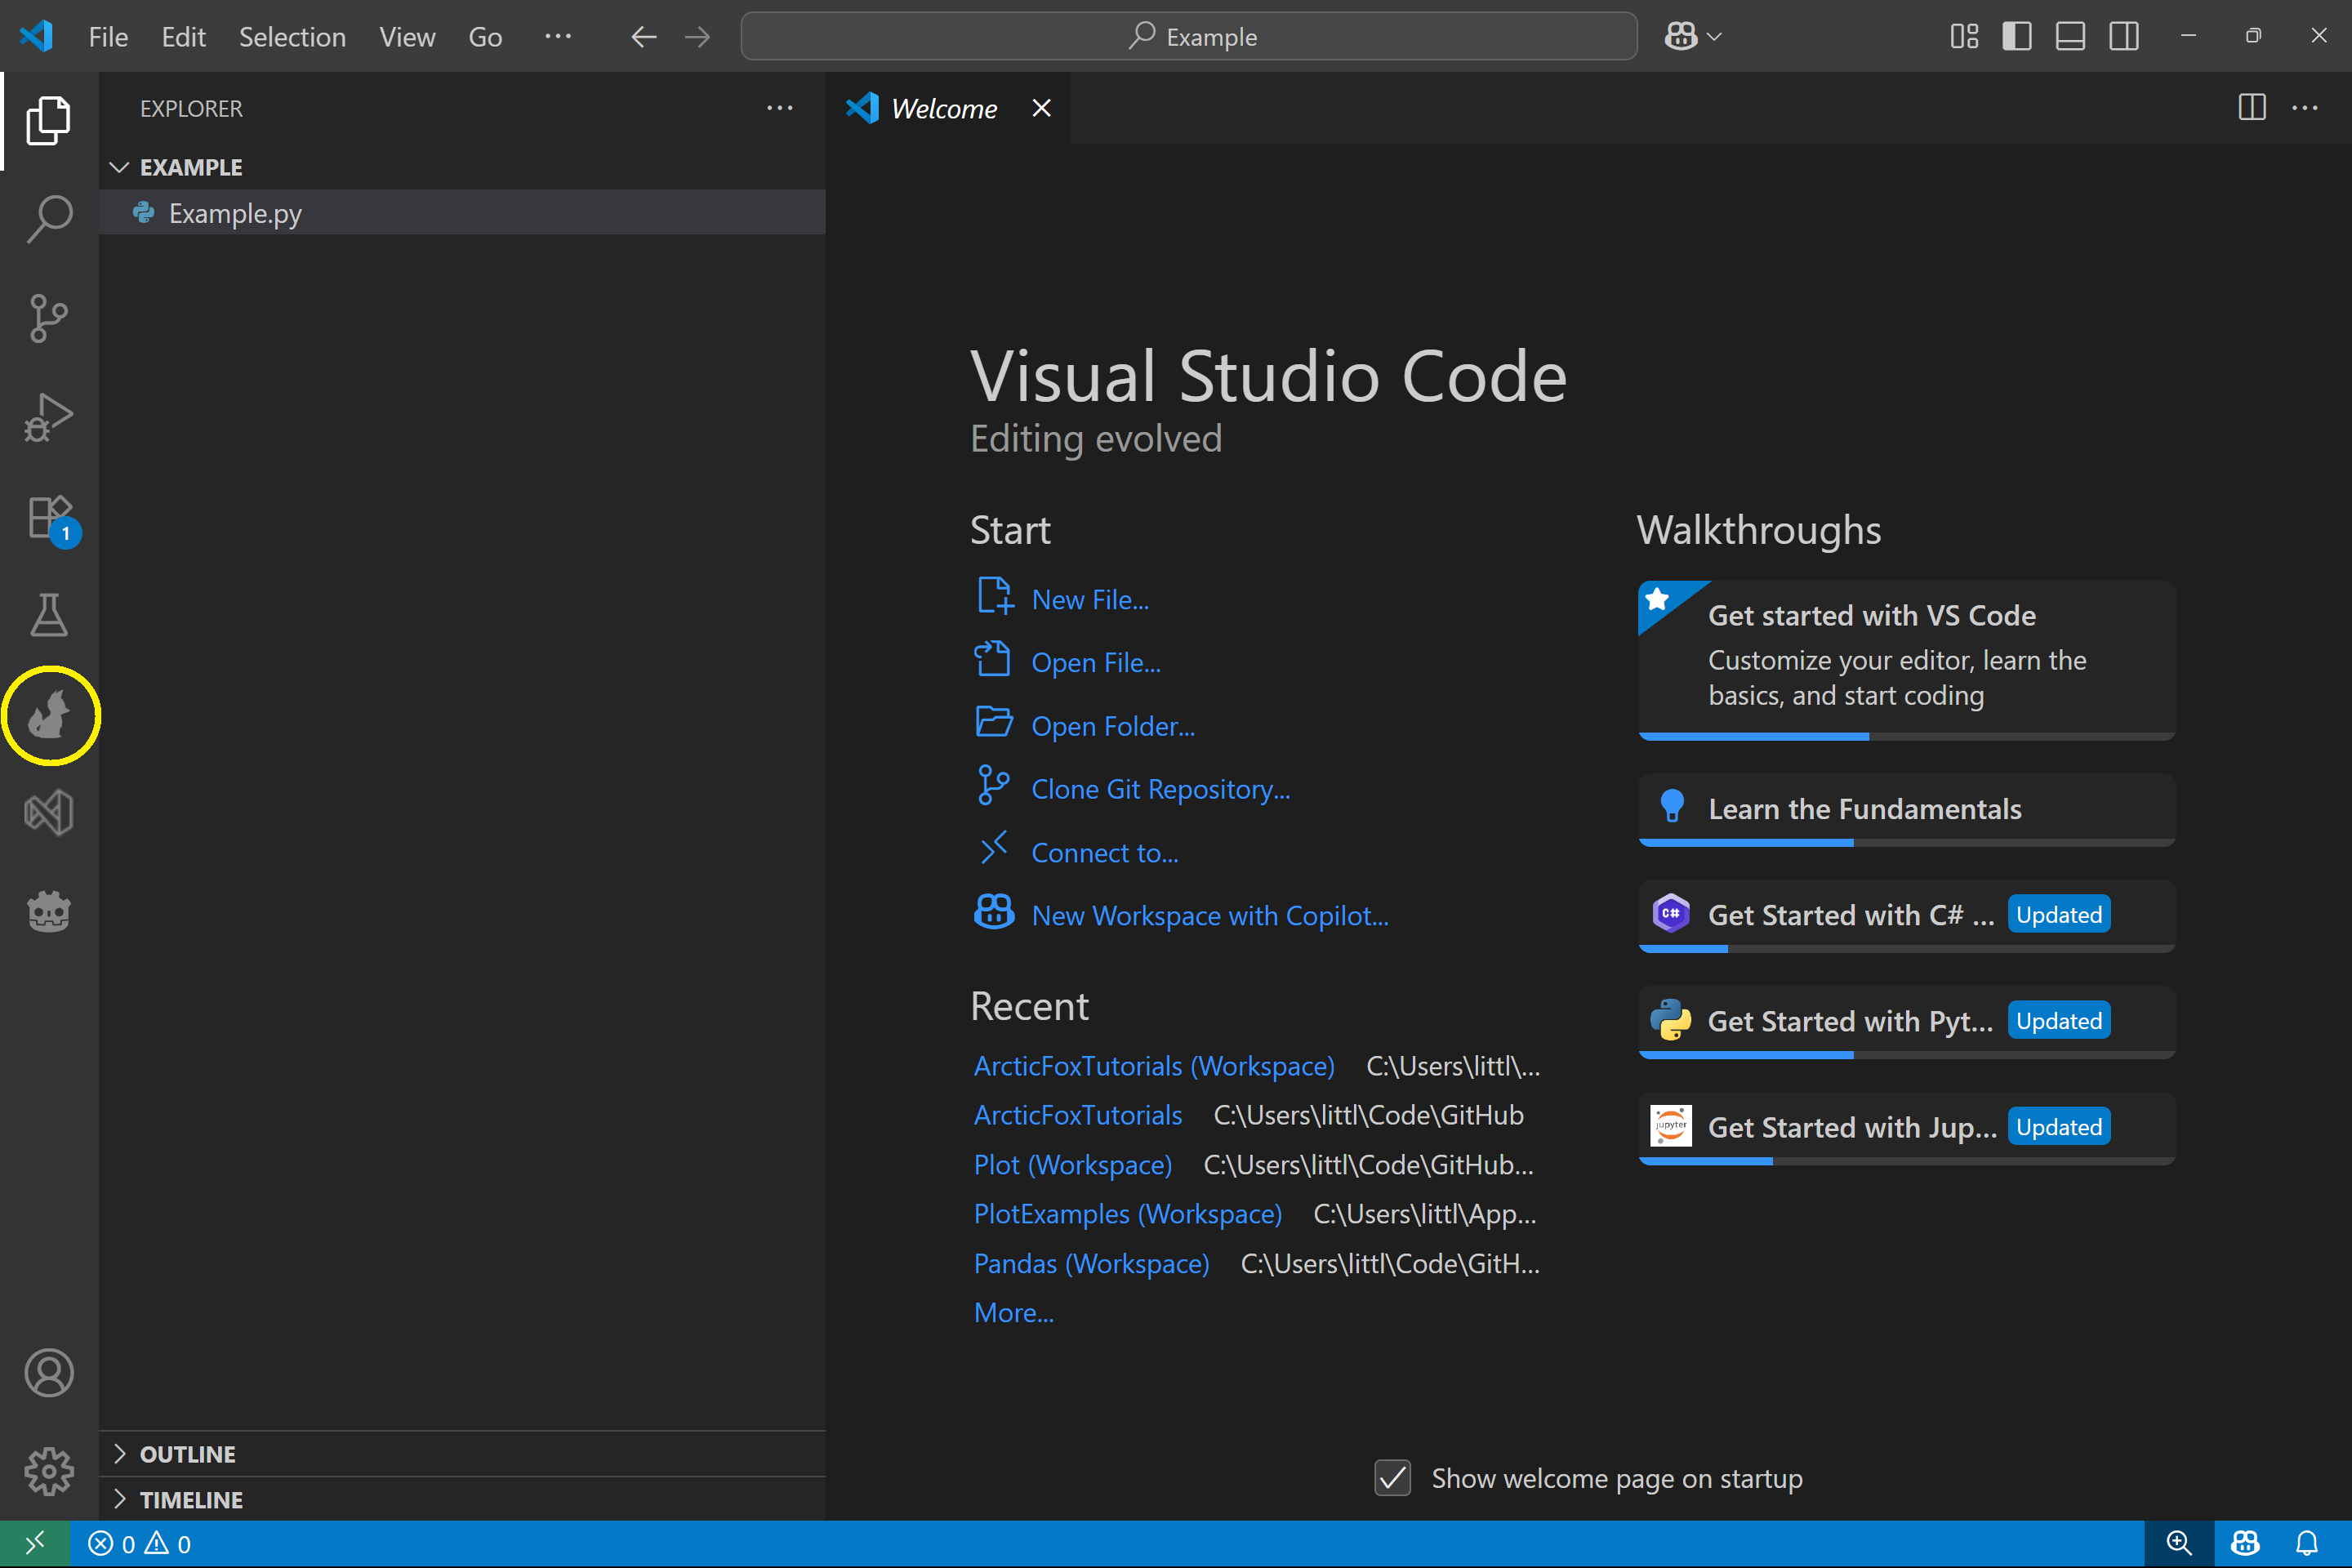Open Get Started with Python walkthrough
This screenshot has width=2352, height=1568.
pos(1906,1021)
